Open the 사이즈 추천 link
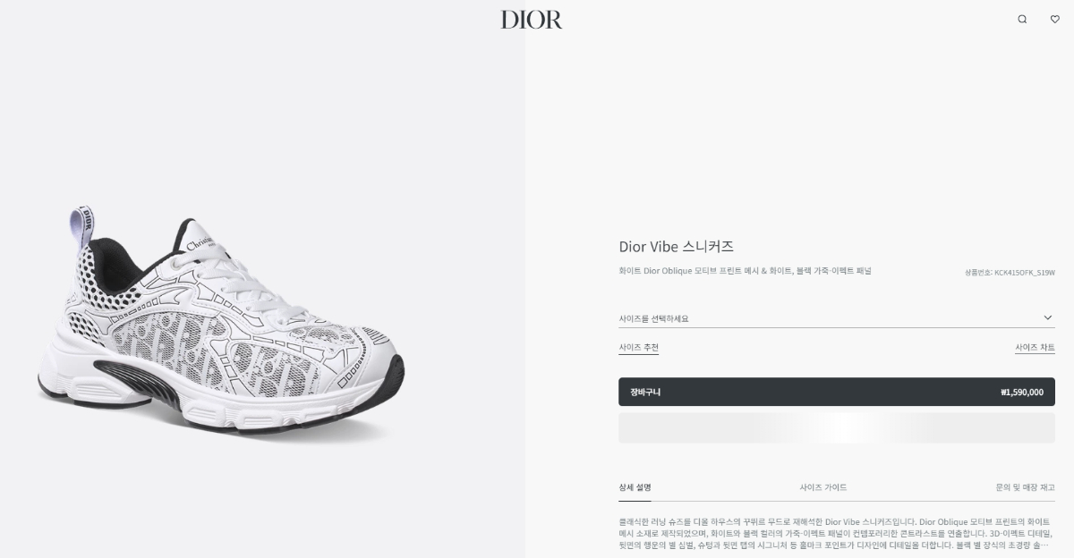This screenshot has width=1074, height=558. pyautogui.click(x=638, y=347)
